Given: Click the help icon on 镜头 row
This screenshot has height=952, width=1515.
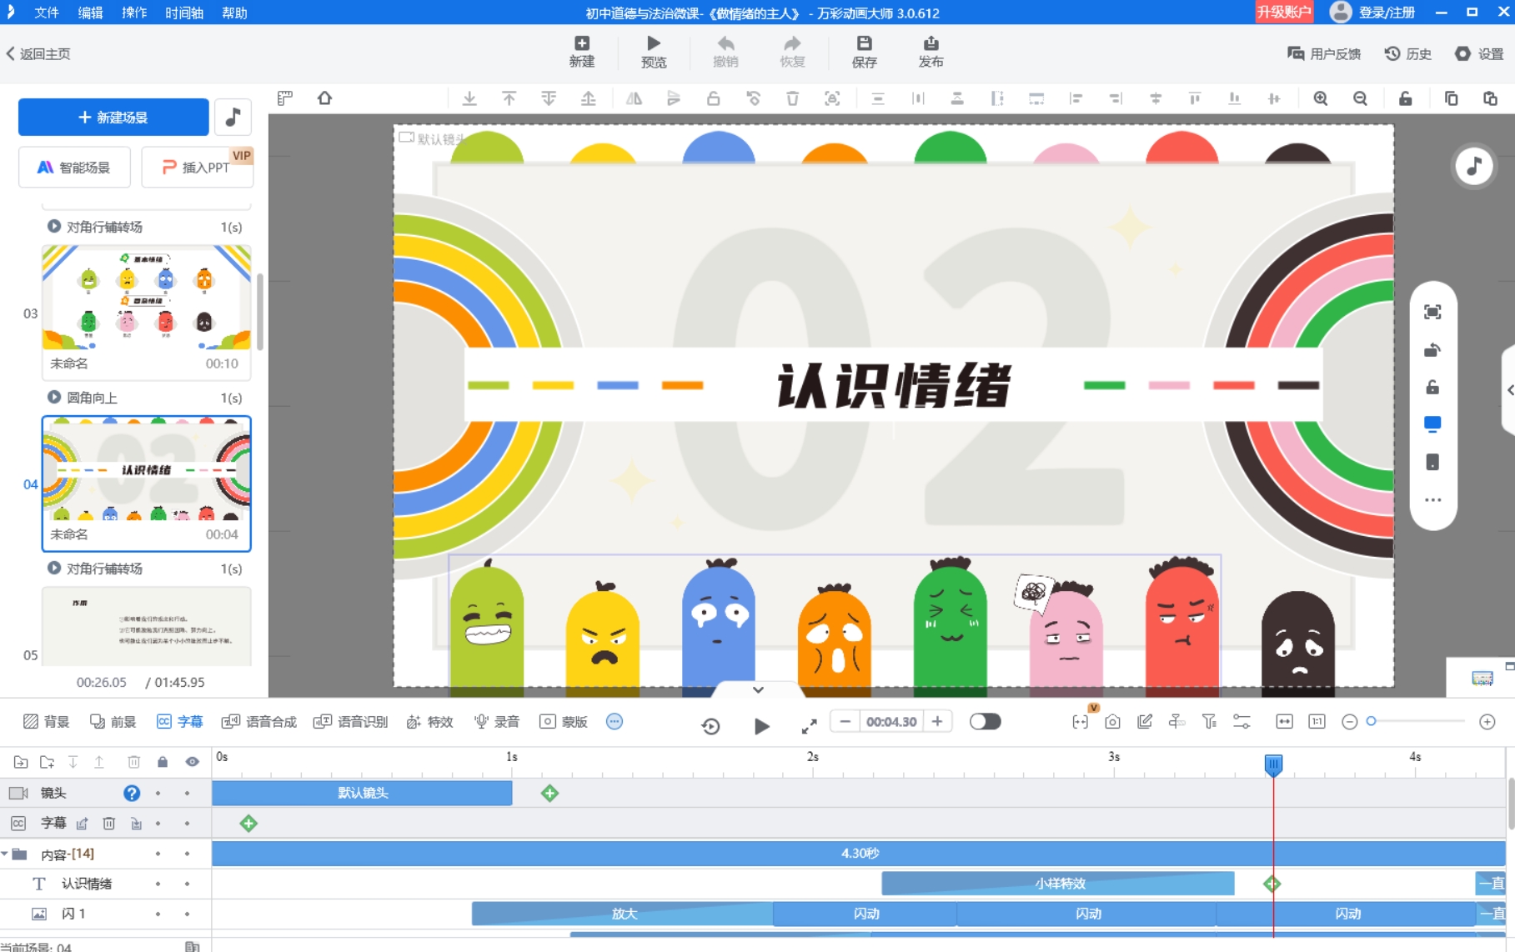Looking at the screenshot, I should (x=132, y=793).
